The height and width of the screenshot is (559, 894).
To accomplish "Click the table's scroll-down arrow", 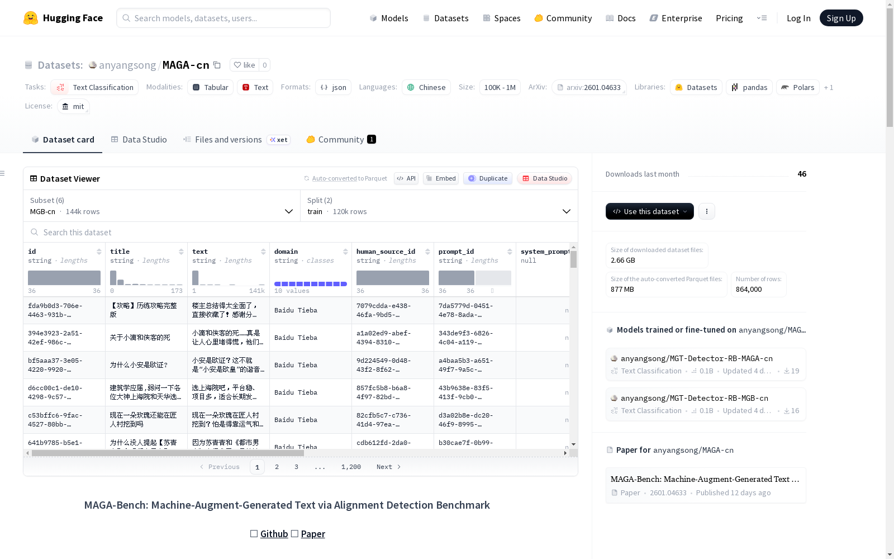I will pos(573,444).
